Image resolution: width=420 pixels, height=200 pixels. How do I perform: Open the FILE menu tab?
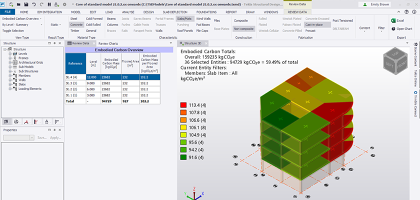pyautogui.click(x=7, y=12)
